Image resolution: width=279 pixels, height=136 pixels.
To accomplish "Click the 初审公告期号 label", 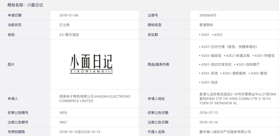I will point(18,113).
